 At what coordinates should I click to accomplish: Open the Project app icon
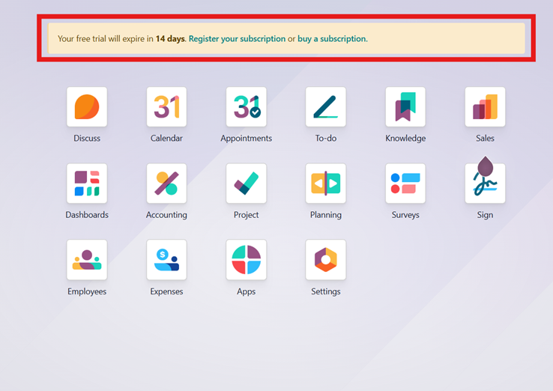246,184
